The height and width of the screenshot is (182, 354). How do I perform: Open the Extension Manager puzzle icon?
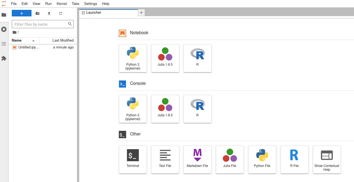(x=4, y=58)
